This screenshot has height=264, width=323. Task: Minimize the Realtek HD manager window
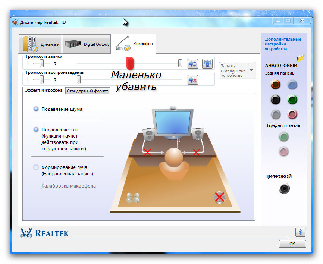(x=278, y=21)
